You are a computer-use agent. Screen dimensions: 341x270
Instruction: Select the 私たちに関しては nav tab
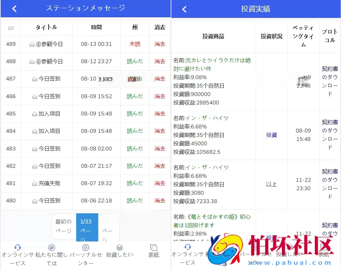(x=51, y=255)
